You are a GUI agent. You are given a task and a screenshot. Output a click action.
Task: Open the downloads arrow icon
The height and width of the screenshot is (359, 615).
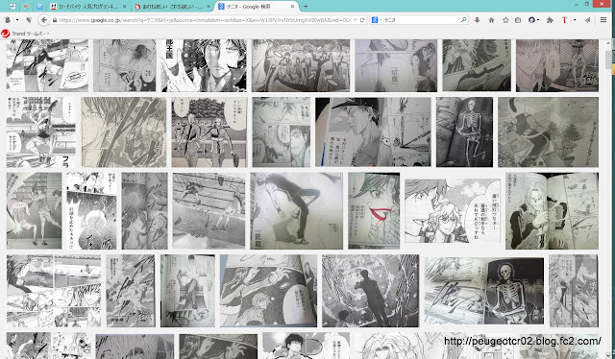tap(477, 20)
